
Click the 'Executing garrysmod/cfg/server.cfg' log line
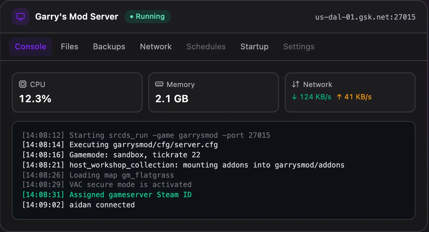point(120,145)
